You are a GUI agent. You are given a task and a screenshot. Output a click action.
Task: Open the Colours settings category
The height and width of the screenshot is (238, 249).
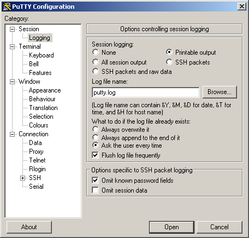pos(39,125)
